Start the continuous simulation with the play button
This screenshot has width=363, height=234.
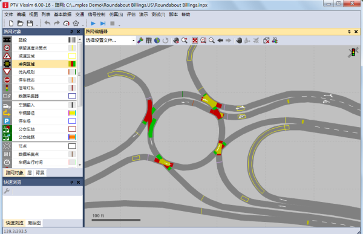[93, 24]
